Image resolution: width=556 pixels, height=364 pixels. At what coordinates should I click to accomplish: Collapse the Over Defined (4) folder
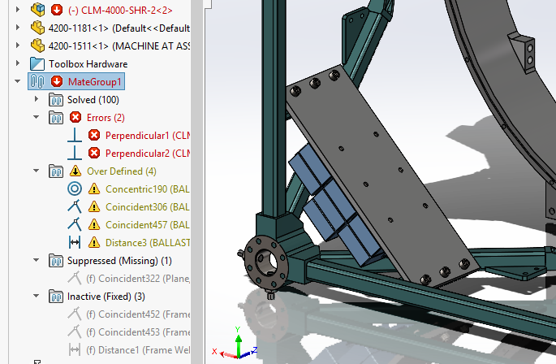pyautogui.click(x=36, y=171)
